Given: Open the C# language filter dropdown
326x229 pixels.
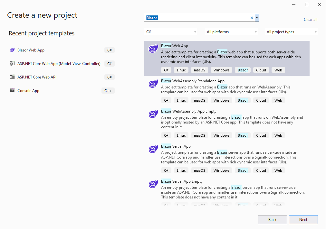Looking at the screenshot, I should [x=171, y=32].
